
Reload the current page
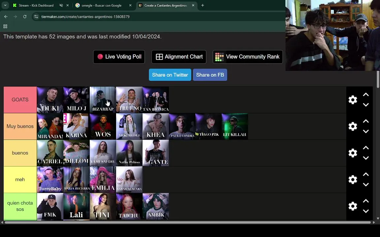point(25,16)
